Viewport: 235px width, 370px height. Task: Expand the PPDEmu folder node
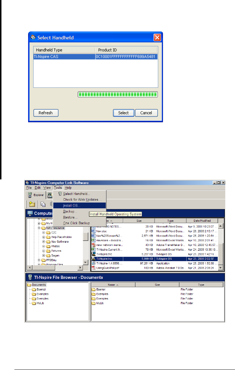point(39,260)
